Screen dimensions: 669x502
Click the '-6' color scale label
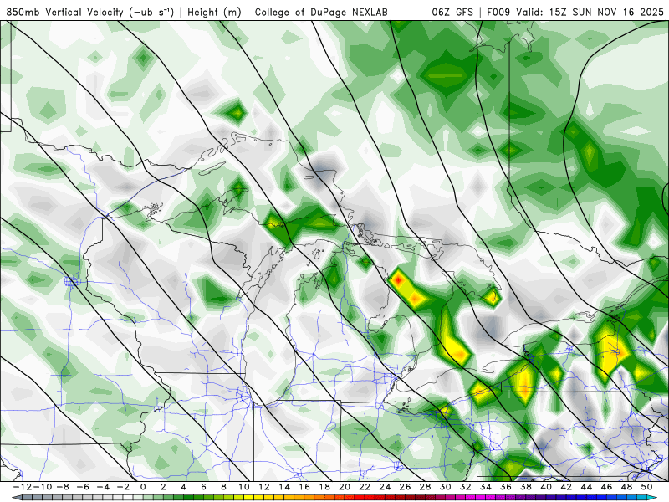coord(82,487)
